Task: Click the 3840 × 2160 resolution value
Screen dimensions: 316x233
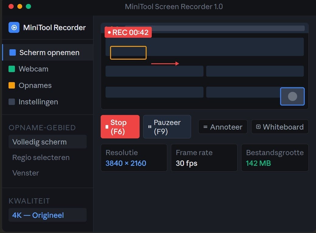Action: (126, 163)
